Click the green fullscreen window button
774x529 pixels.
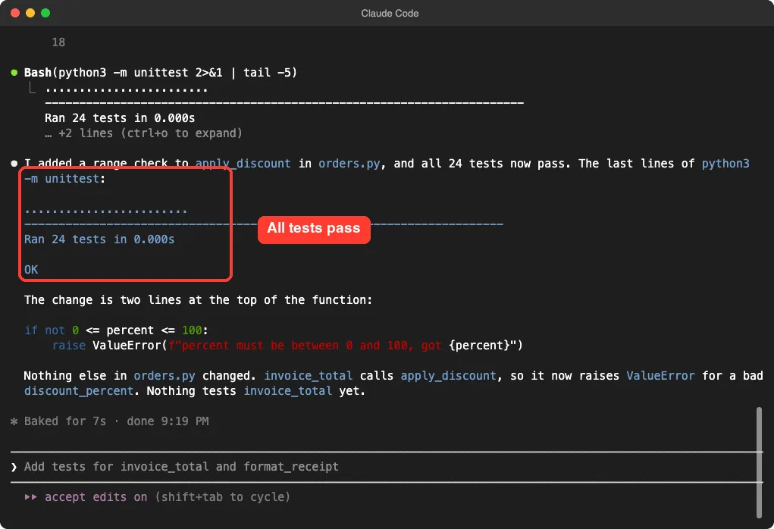tap(45, 13)
